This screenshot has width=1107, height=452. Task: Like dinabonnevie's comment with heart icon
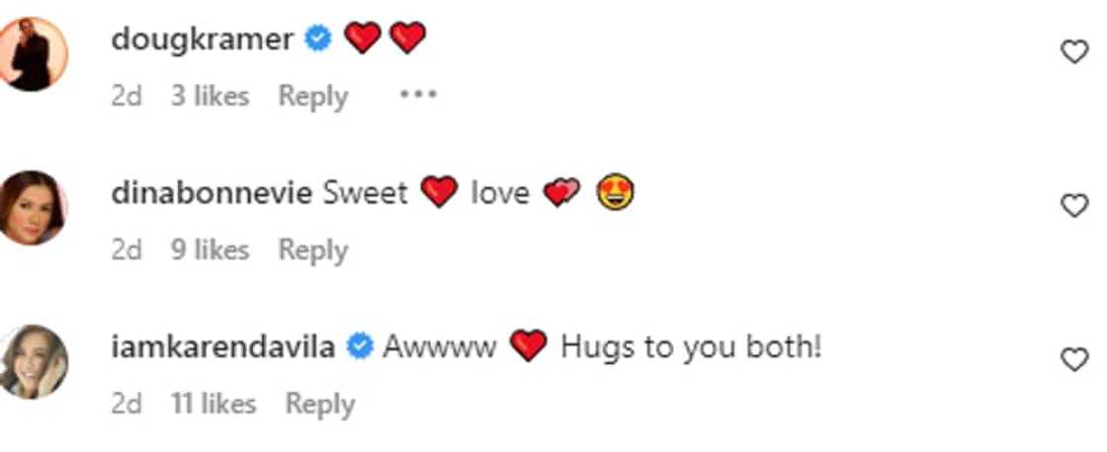tap(1073, 205)
